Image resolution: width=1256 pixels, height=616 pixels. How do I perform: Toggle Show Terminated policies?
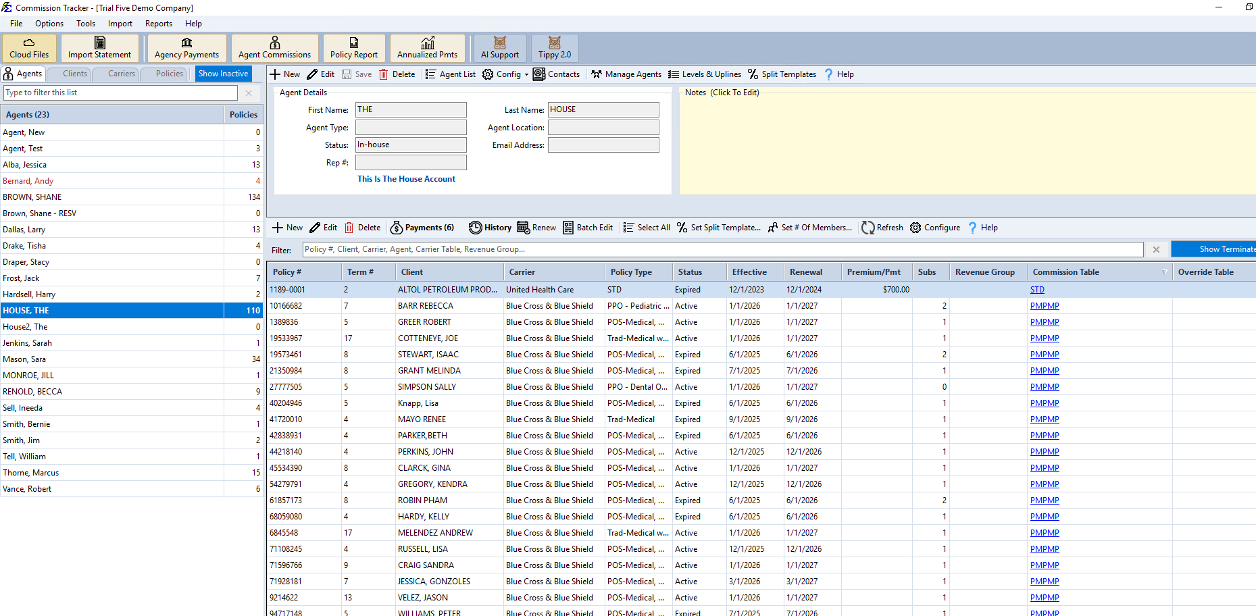[x=1213, y=249]
